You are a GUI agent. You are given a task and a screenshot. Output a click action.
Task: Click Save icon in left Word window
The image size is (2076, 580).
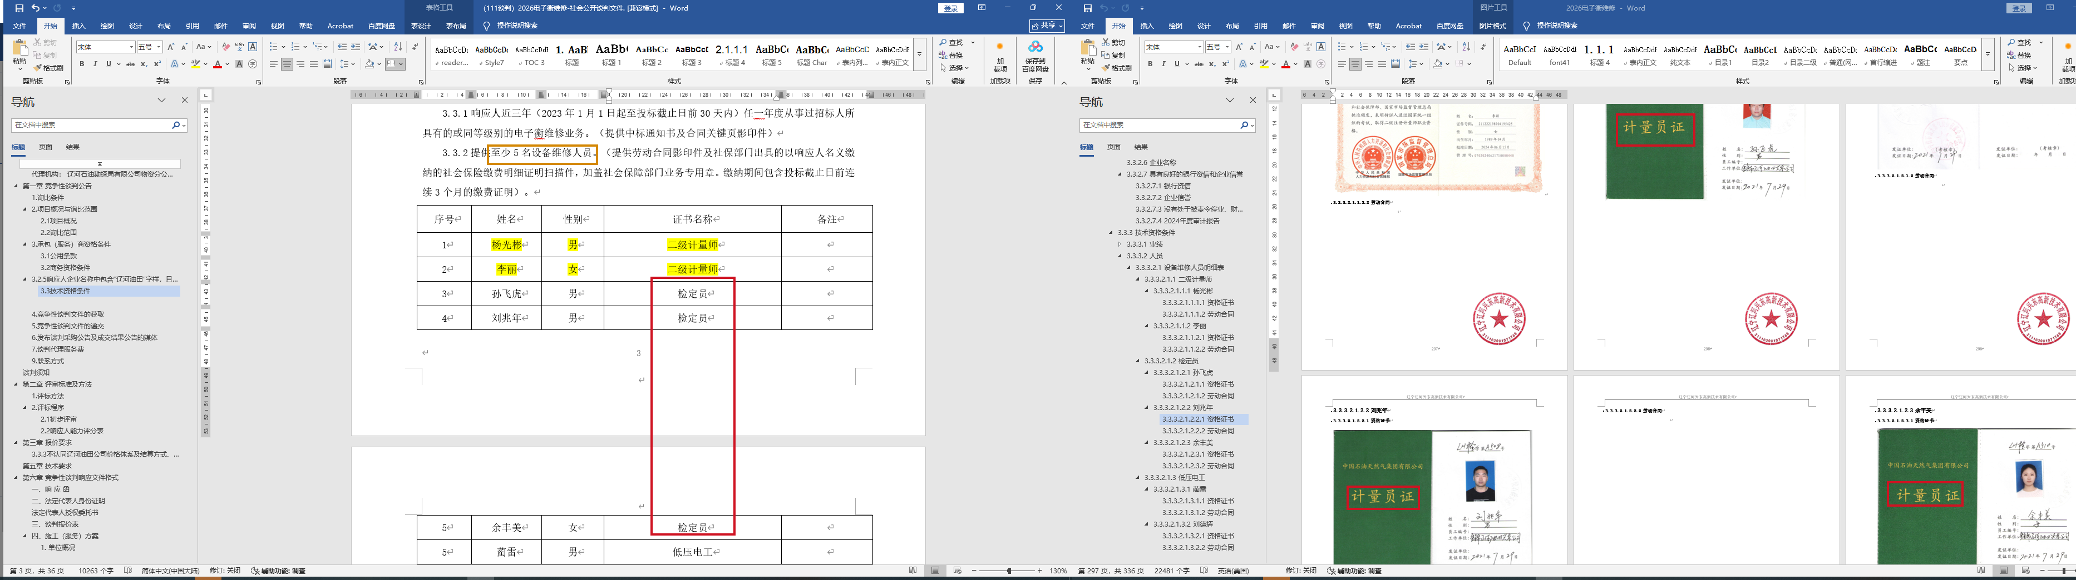pos(19,8)
